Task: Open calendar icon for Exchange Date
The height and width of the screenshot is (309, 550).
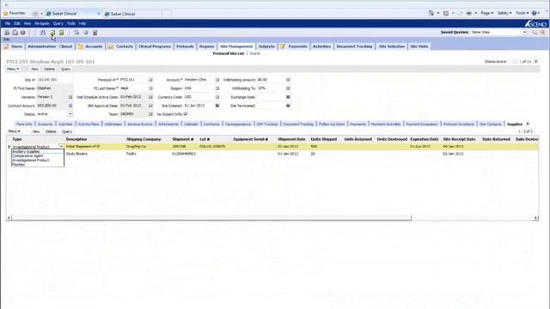Action: click(x=288, y=97)
